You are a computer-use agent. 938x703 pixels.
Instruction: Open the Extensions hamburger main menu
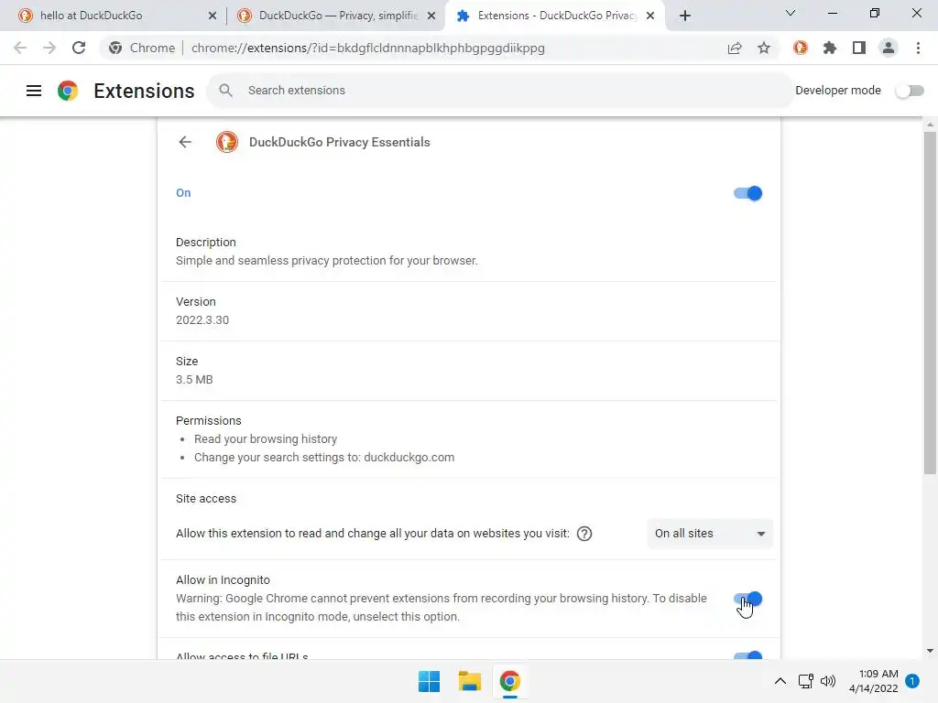coord(34,91)
